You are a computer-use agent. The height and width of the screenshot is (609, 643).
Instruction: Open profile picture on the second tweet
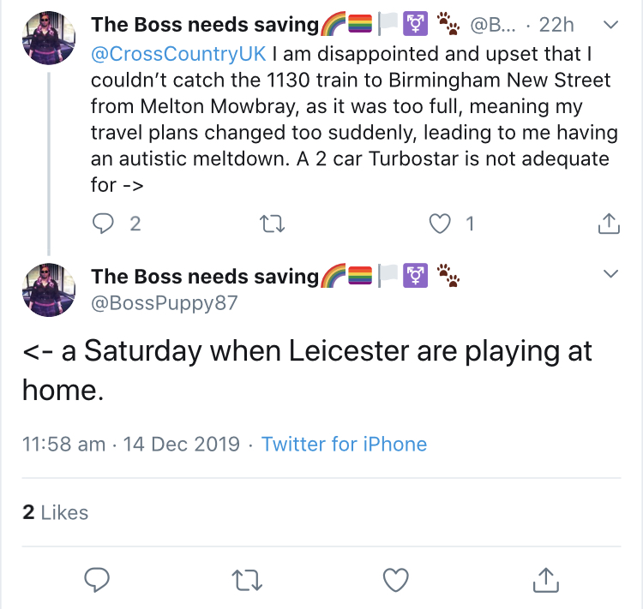point(48,289)
